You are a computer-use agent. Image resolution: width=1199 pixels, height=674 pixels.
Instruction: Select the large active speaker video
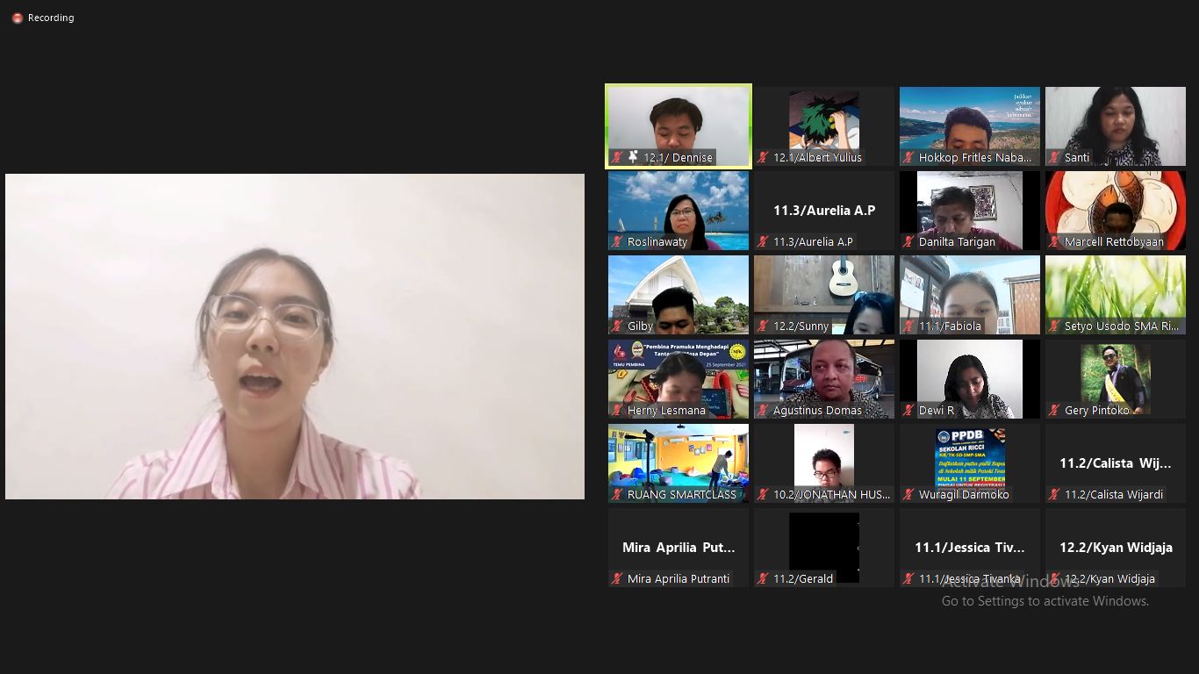pos(295,336)
